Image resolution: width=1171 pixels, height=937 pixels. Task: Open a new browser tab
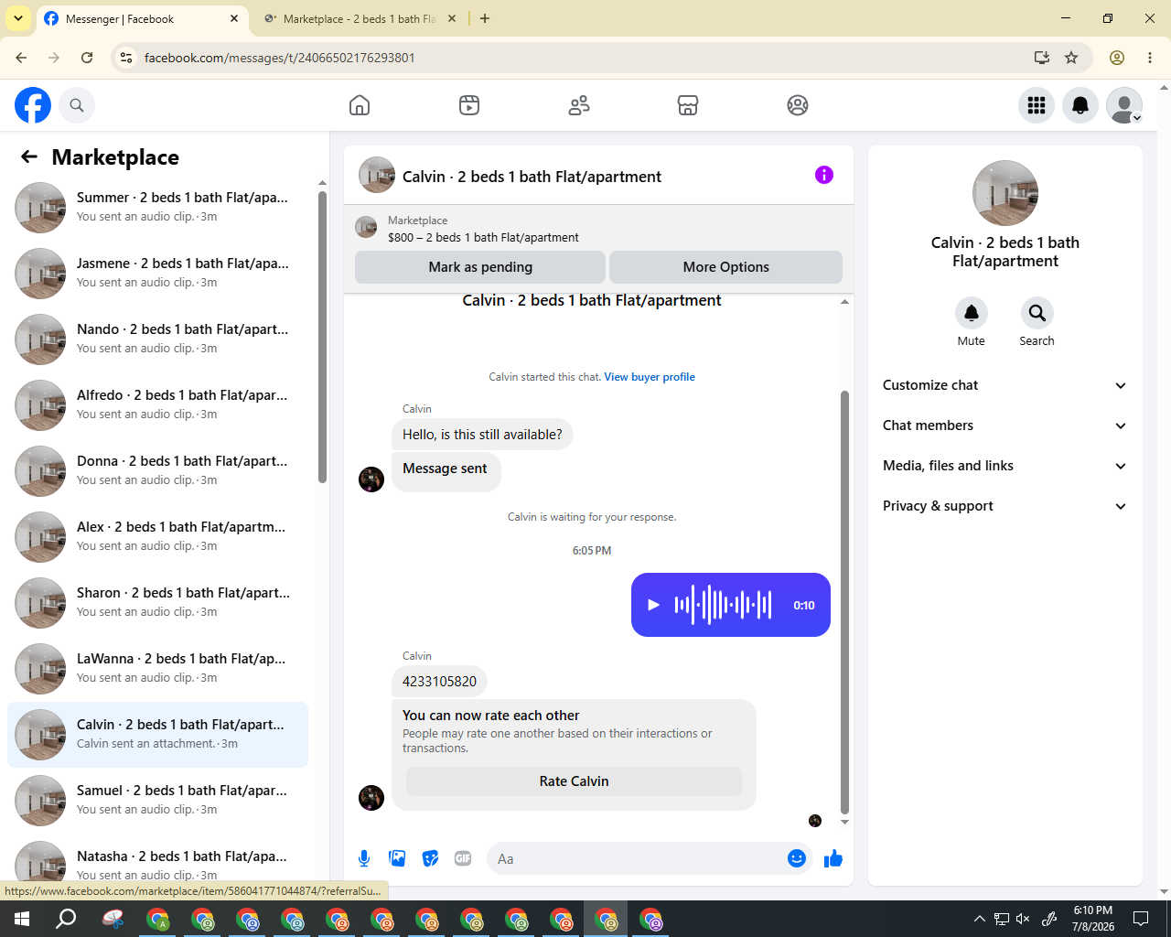pos(485,18)
